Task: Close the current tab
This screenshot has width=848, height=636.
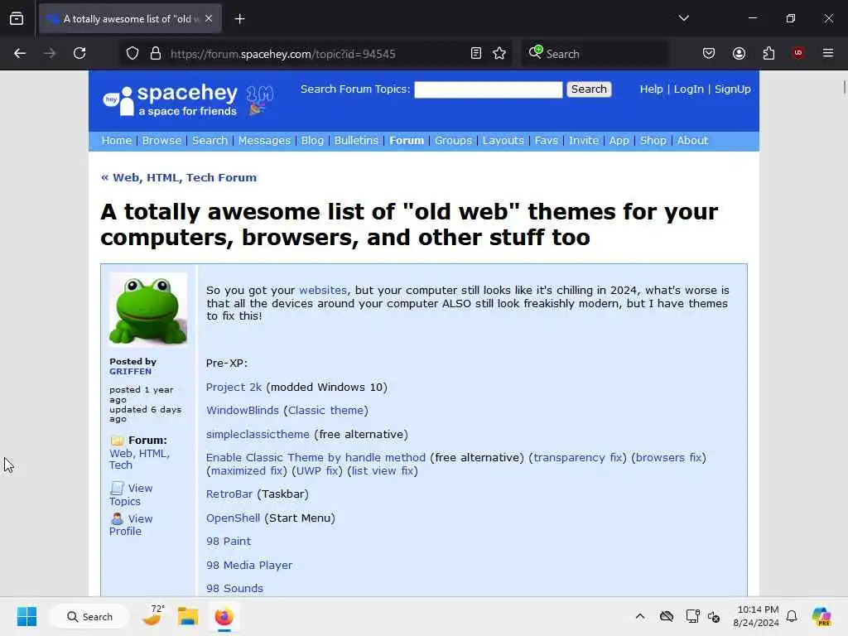Action: coord(209,18)
